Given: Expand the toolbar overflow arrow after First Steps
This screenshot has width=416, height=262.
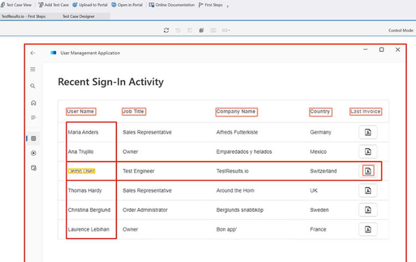Looking at the screenshot, I should point(227,6).
